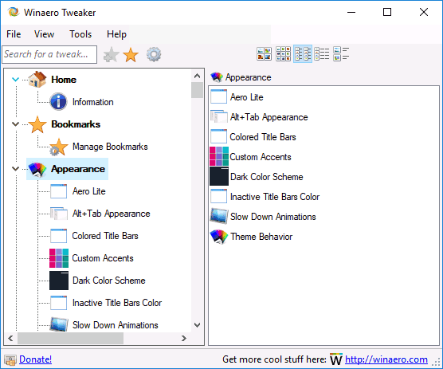Click the Appearance palette icon in tree
Screen dimensions: 443x369
[37, 169]
